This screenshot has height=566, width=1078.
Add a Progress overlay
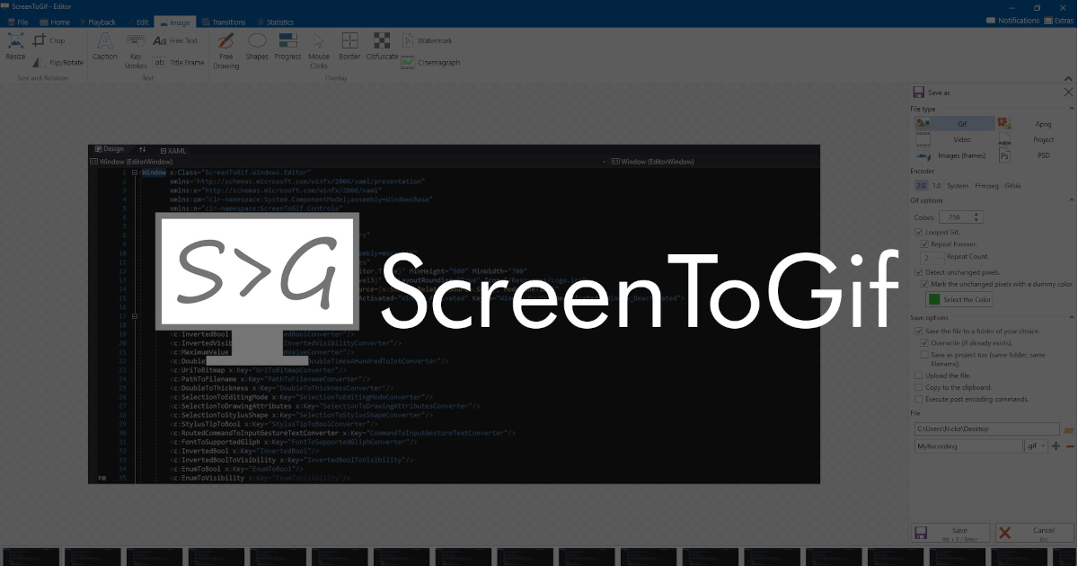288,47
